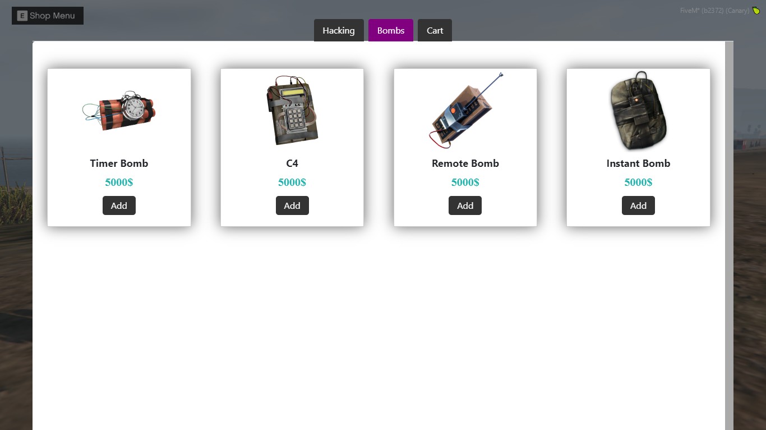Image resolution: width=766 pixels, height=430 pixels.
Task: Add C4 to cart
Action: pyautogui.click(x=292, y=205)
